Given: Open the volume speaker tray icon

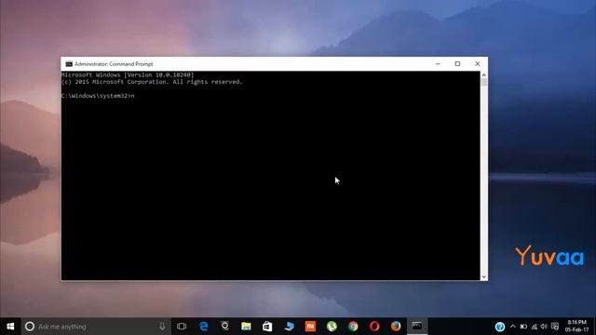Looking at the screenshot, I should pos(544,327).
